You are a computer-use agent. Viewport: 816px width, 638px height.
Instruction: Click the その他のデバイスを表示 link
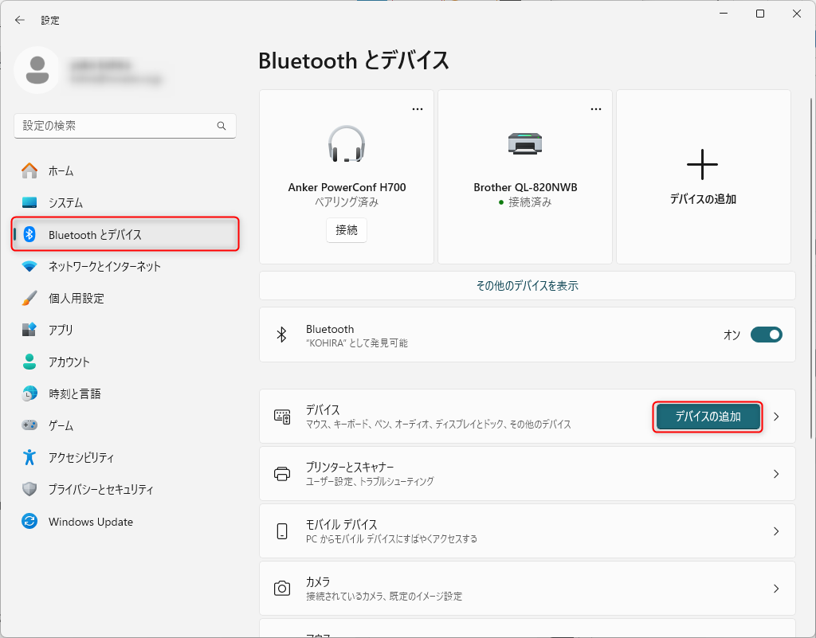[528, 285]
